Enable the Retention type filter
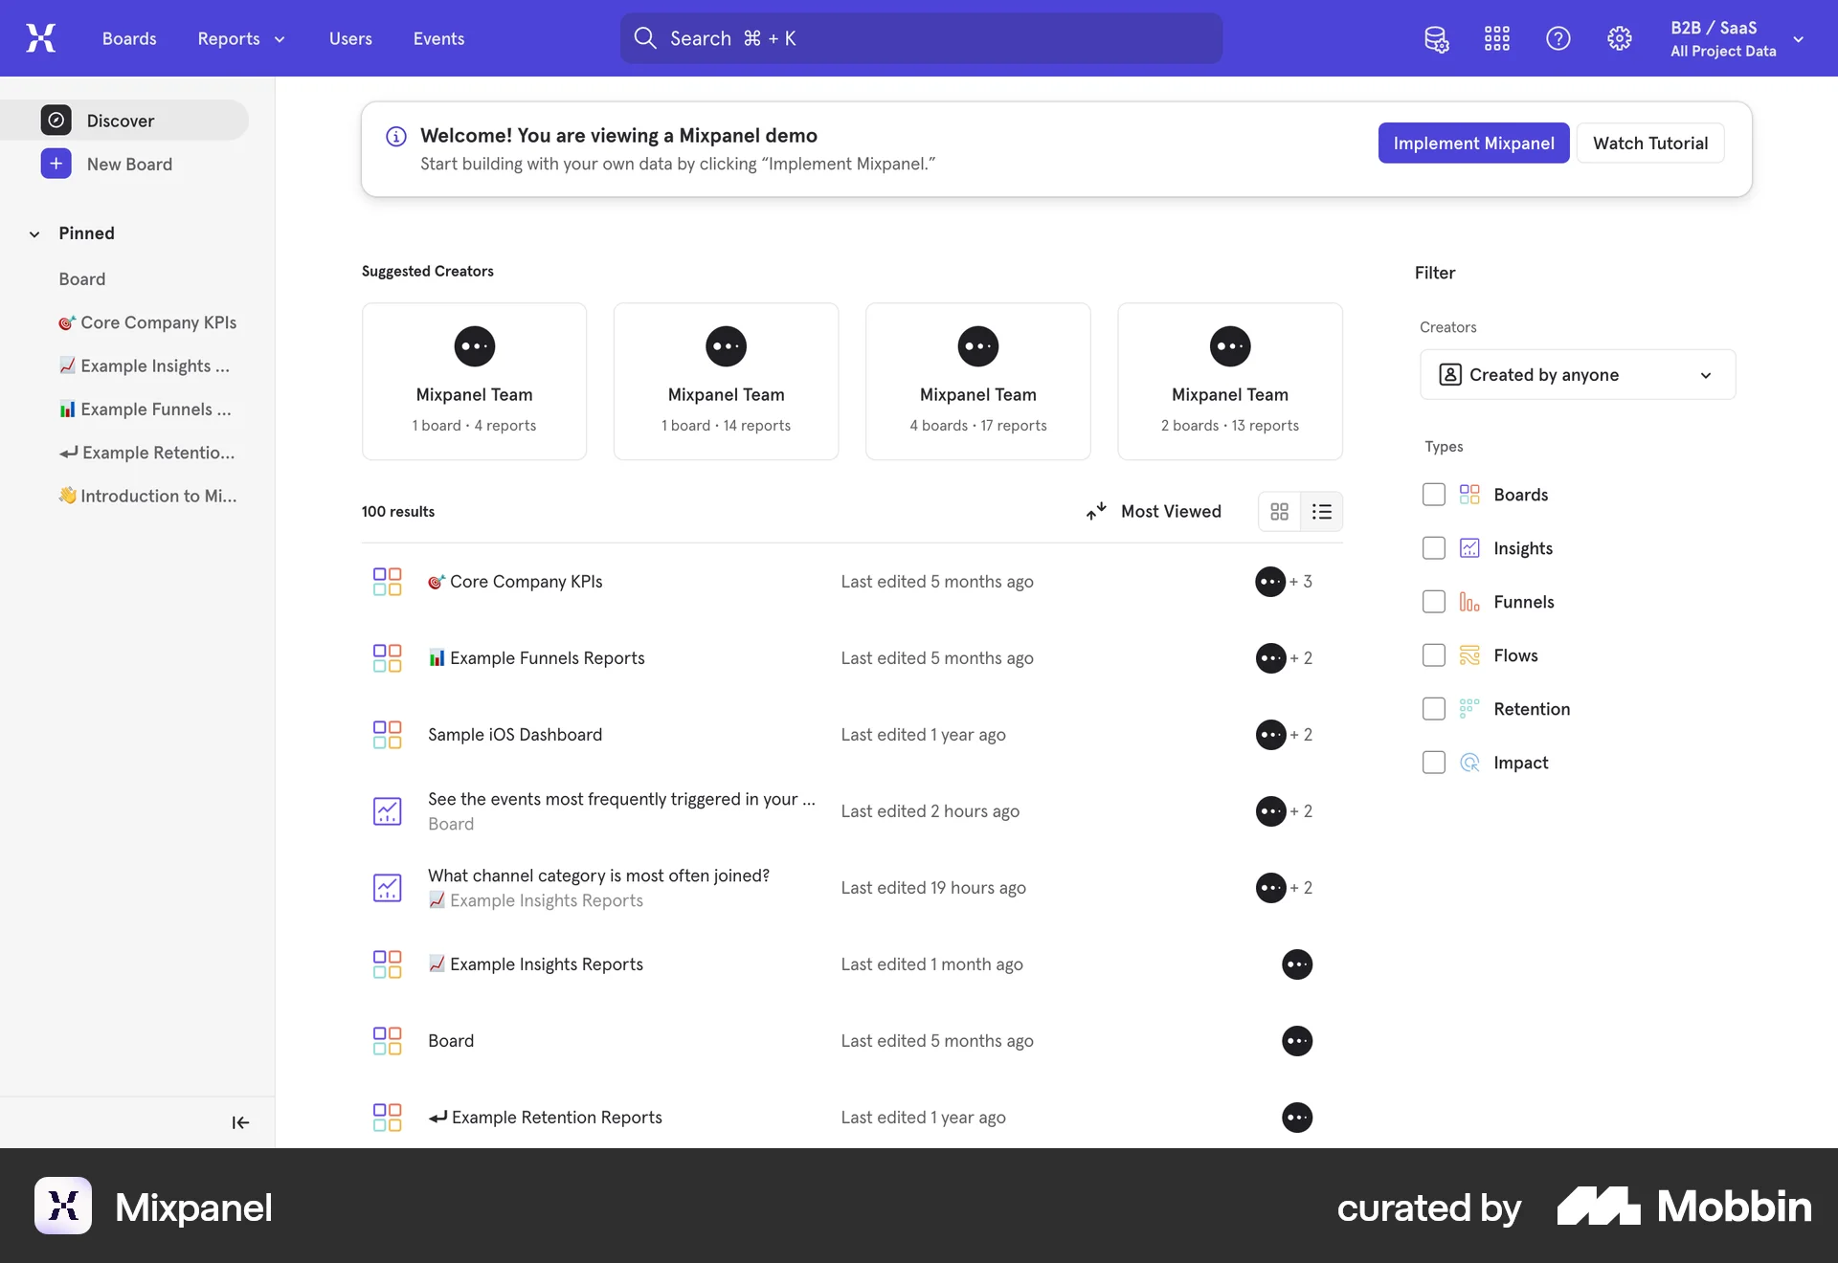 coord(1433,708)
